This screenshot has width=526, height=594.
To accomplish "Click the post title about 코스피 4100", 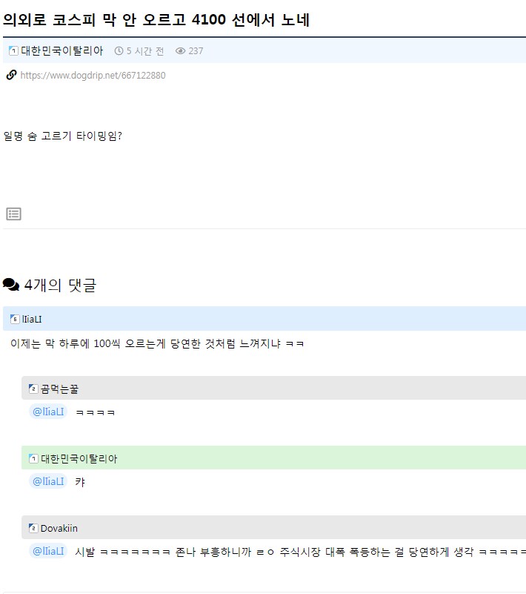I will [156, 20].
